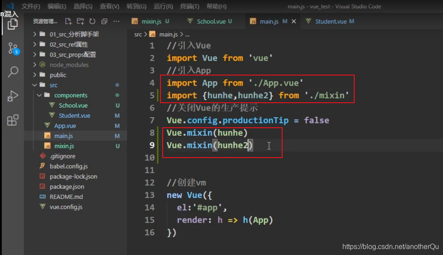Collapse all folders in explorer
Viewport: 443px width, 255px height.
104,21
